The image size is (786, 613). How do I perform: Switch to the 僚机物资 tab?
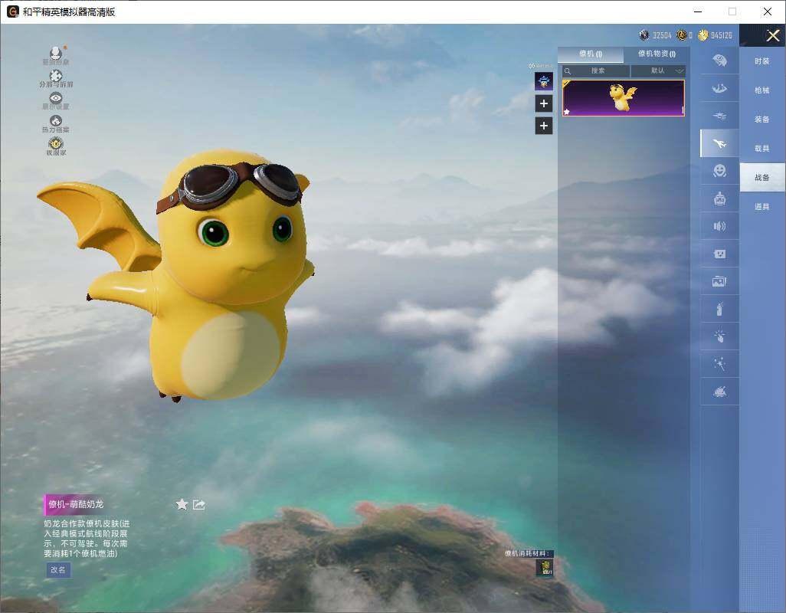click(x=657, y=54)
